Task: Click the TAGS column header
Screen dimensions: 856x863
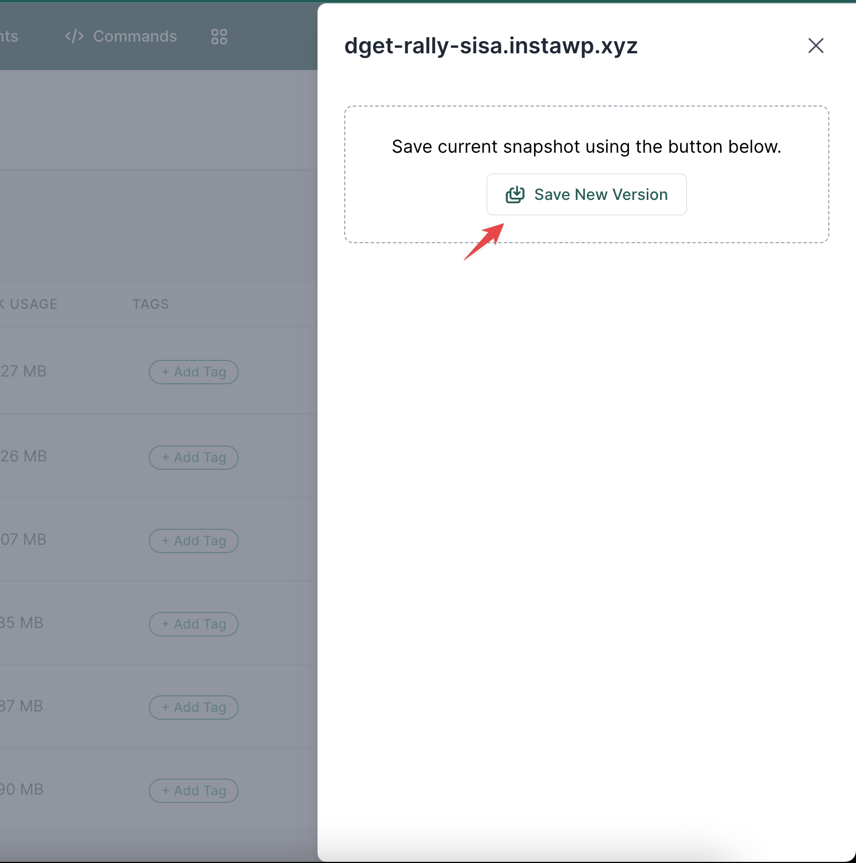Action: tap(150, 304)
